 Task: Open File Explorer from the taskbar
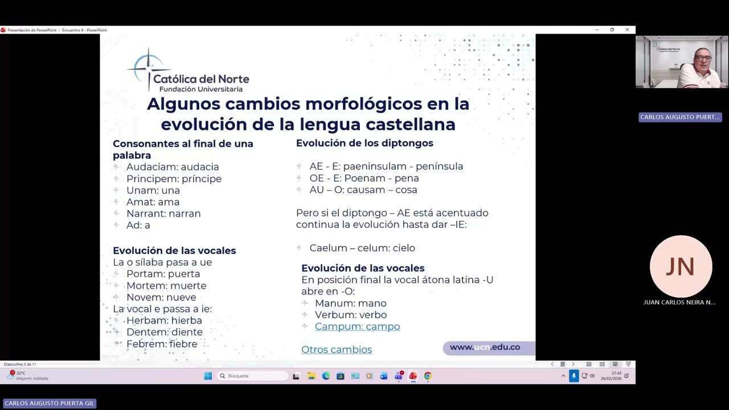pyautogui.click(x=311, y=376)
